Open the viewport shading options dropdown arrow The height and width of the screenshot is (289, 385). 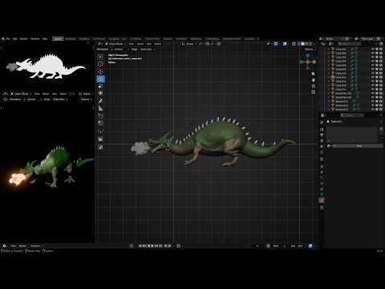pyautogui.click(x=314, y=43)
